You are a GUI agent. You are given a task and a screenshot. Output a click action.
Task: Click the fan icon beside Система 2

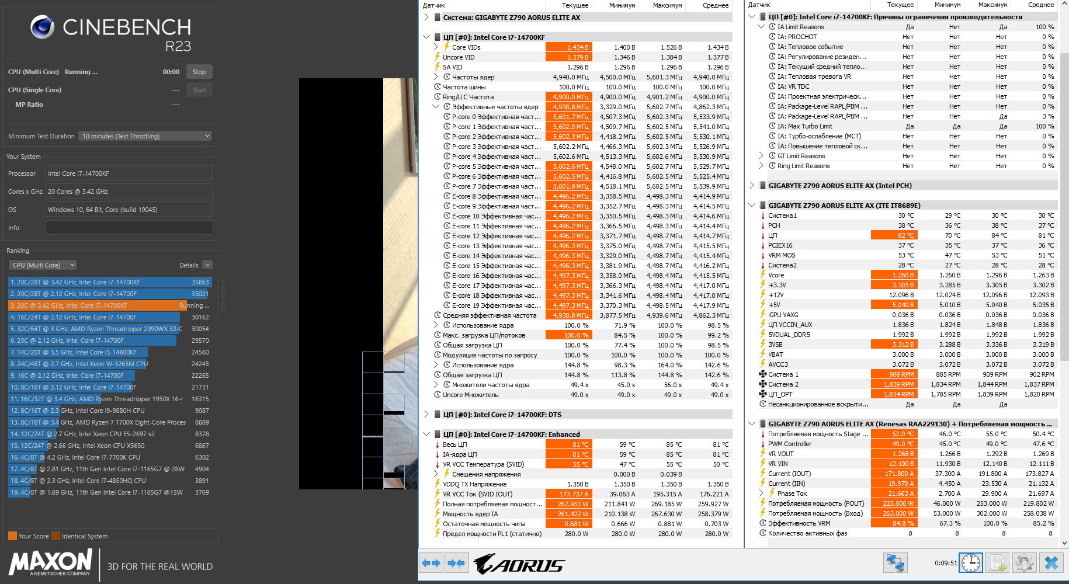(762, 384)
